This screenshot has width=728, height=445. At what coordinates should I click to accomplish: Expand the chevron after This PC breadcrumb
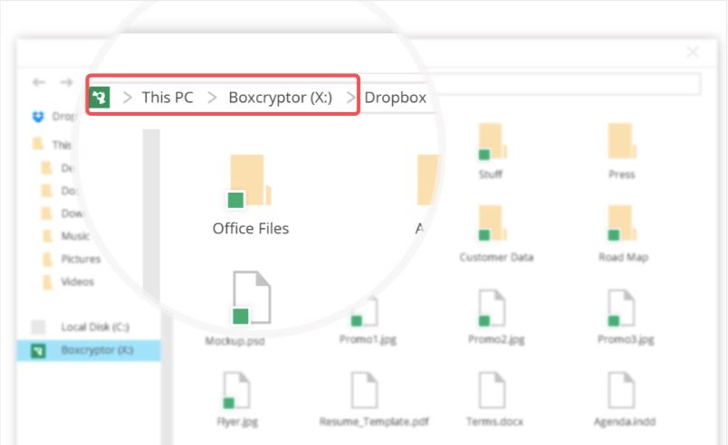click(x=212, y=98)
